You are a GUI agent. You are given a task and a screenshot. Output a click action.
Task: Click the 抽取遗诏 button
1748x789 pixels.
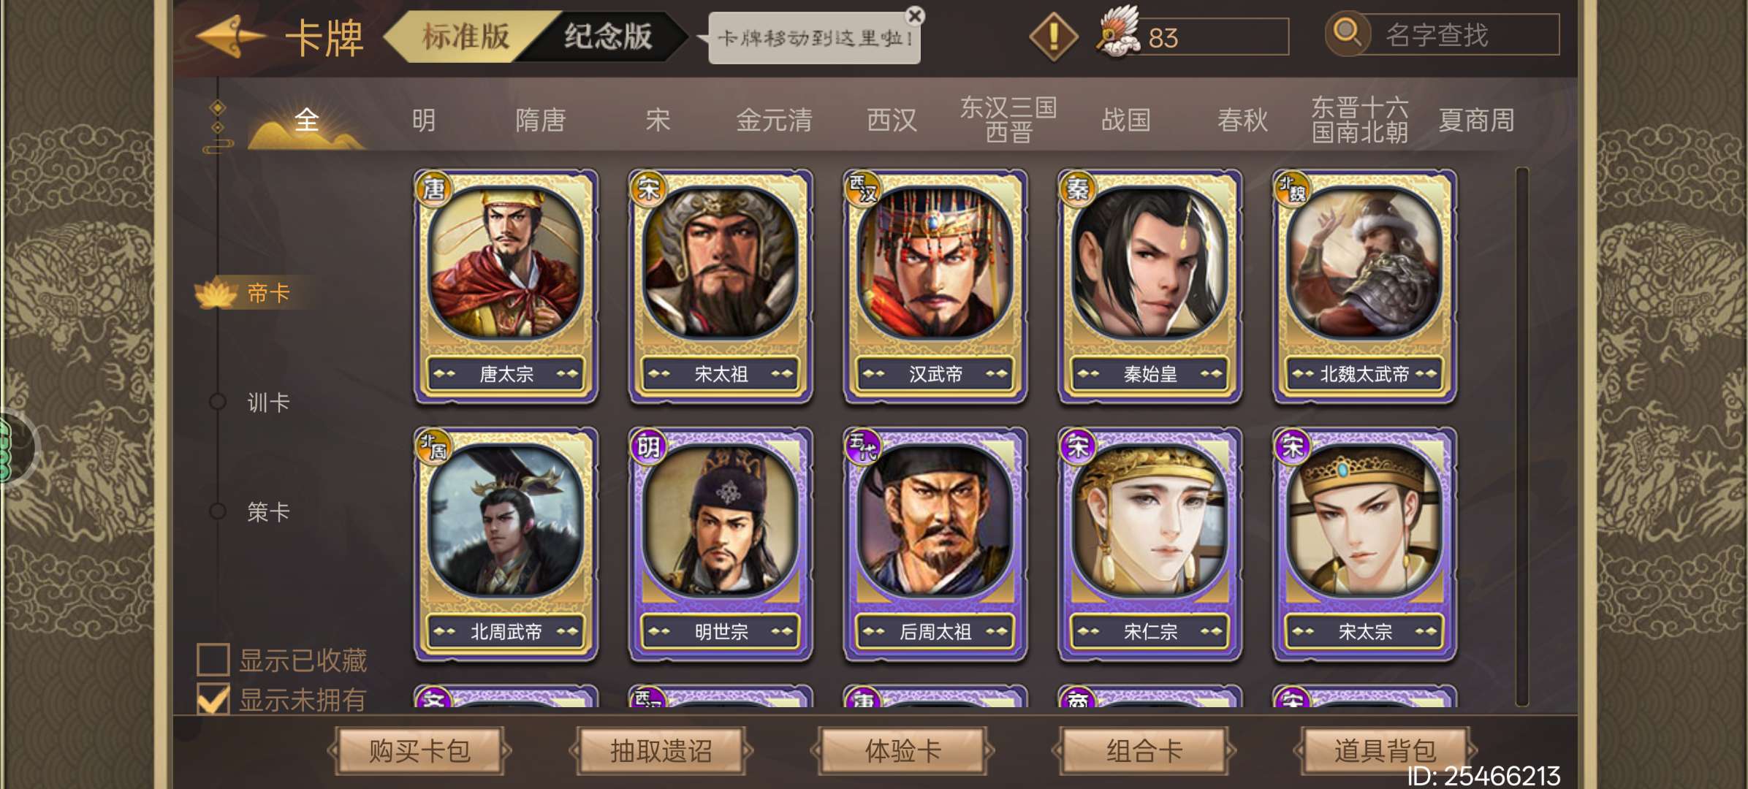pyautogui.click(x=661, y=750)
